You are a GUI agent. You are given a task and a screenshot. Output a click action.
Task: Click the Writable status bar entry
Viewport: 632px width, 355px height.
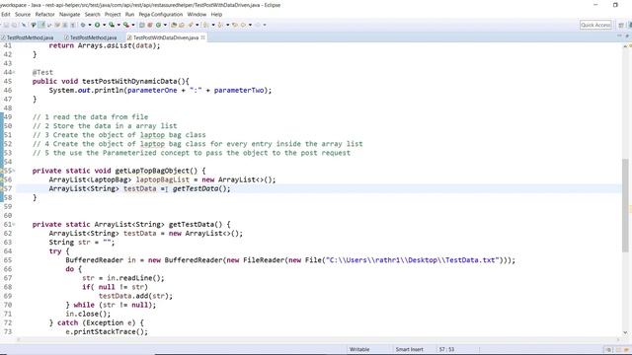[x=359, y=349]
